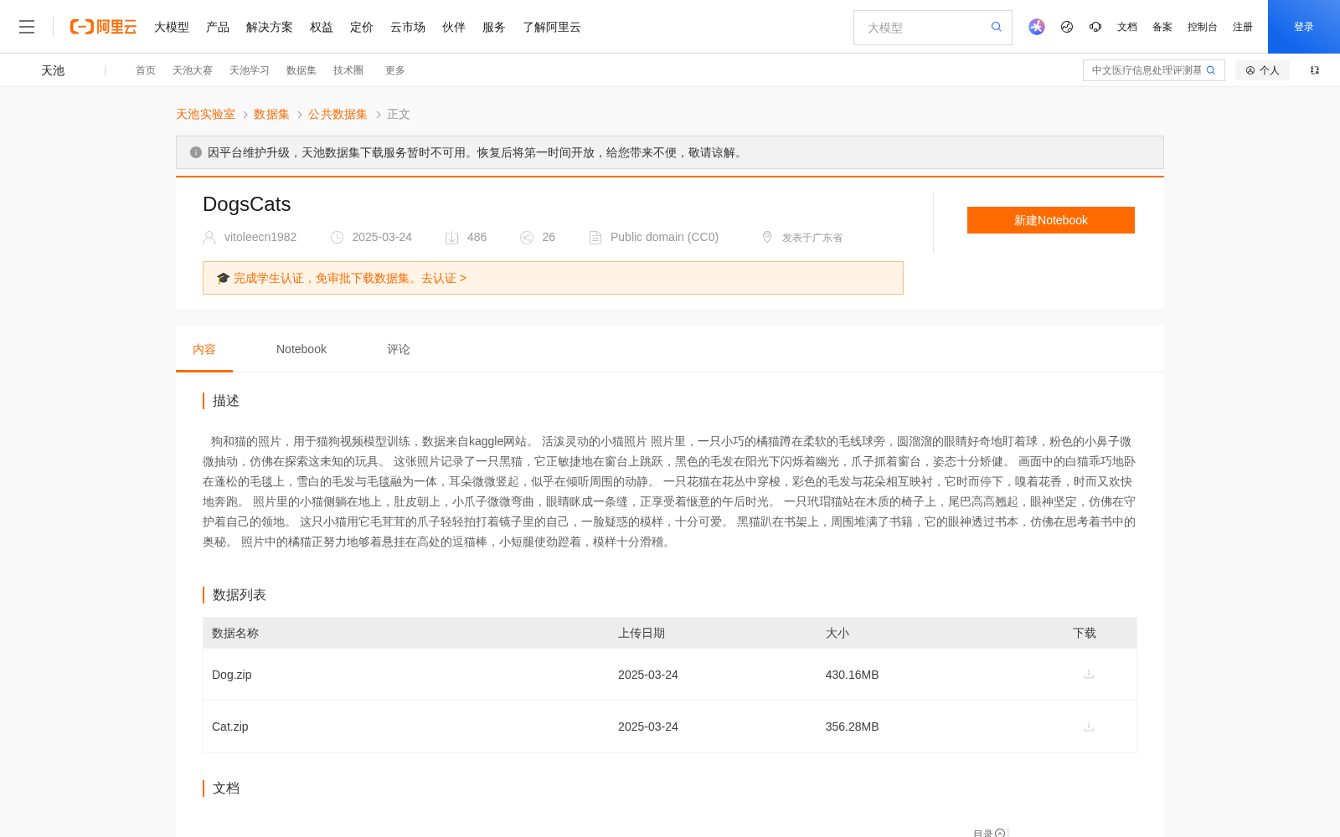Download Dog.zip via its download icon
Image resolution: width=1340 pixels, height=837 pixels.
[x=1089, y=674]
